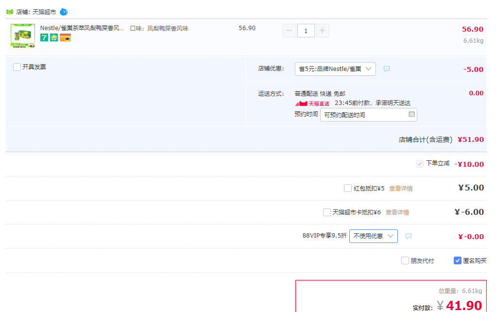The width and height of the screenshot is (496, 312).
Task: Click the supermarket card amount ¥-6.00
Action: [469, 212]
